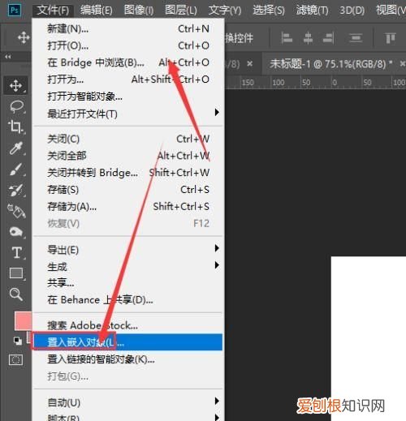Click align left edges icon

tap(287, 38)
